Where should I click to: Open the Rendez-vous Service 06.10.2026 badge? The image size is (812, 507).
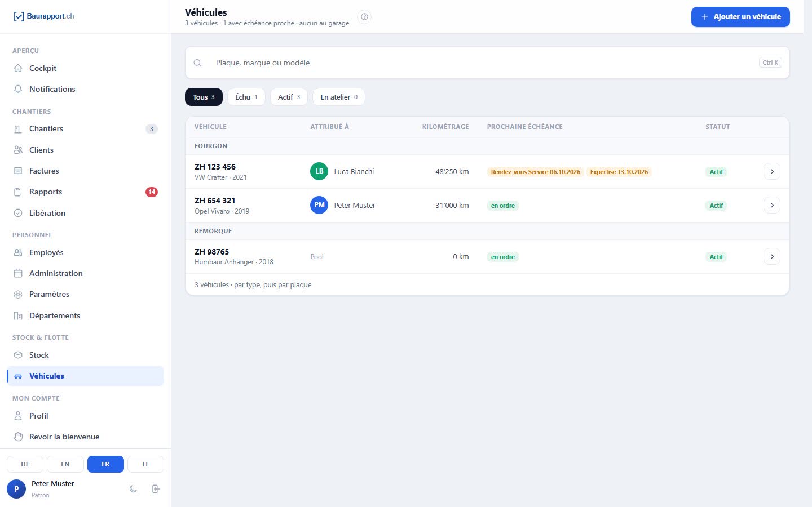(x=535, y=172)
